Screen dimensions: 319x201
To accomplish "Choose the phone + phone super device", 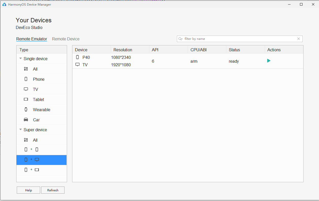I will [x=41, y=150].
